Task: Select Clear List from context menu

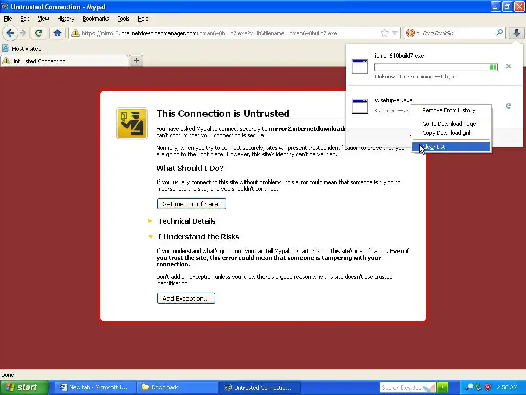Action: 451,147
